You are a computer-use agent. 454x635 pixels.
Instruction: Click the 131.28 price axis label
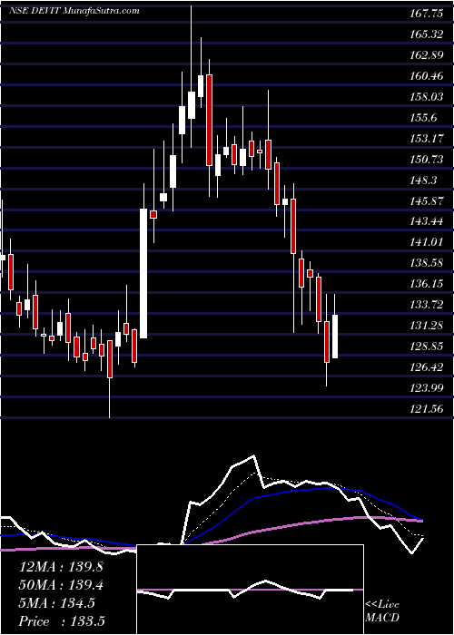coord(426,327)
